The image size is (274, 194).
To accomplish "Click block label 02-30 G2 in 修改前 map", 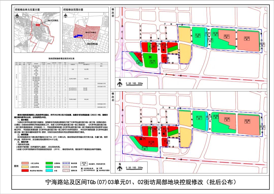I will (x=215, y=34).
